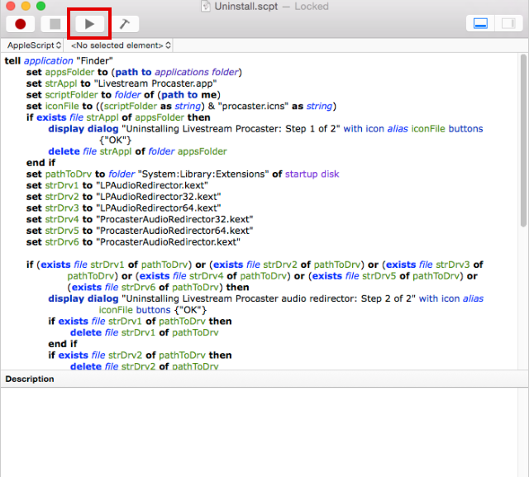
Task: Click the line delete file strDrv1 of pathToDrv
Action: tap(145, 332)
